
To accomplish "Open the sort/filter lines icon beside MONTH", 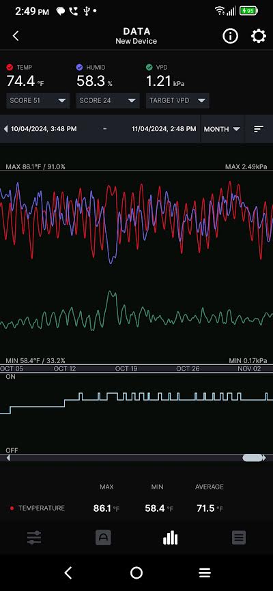I will point(258,129).
